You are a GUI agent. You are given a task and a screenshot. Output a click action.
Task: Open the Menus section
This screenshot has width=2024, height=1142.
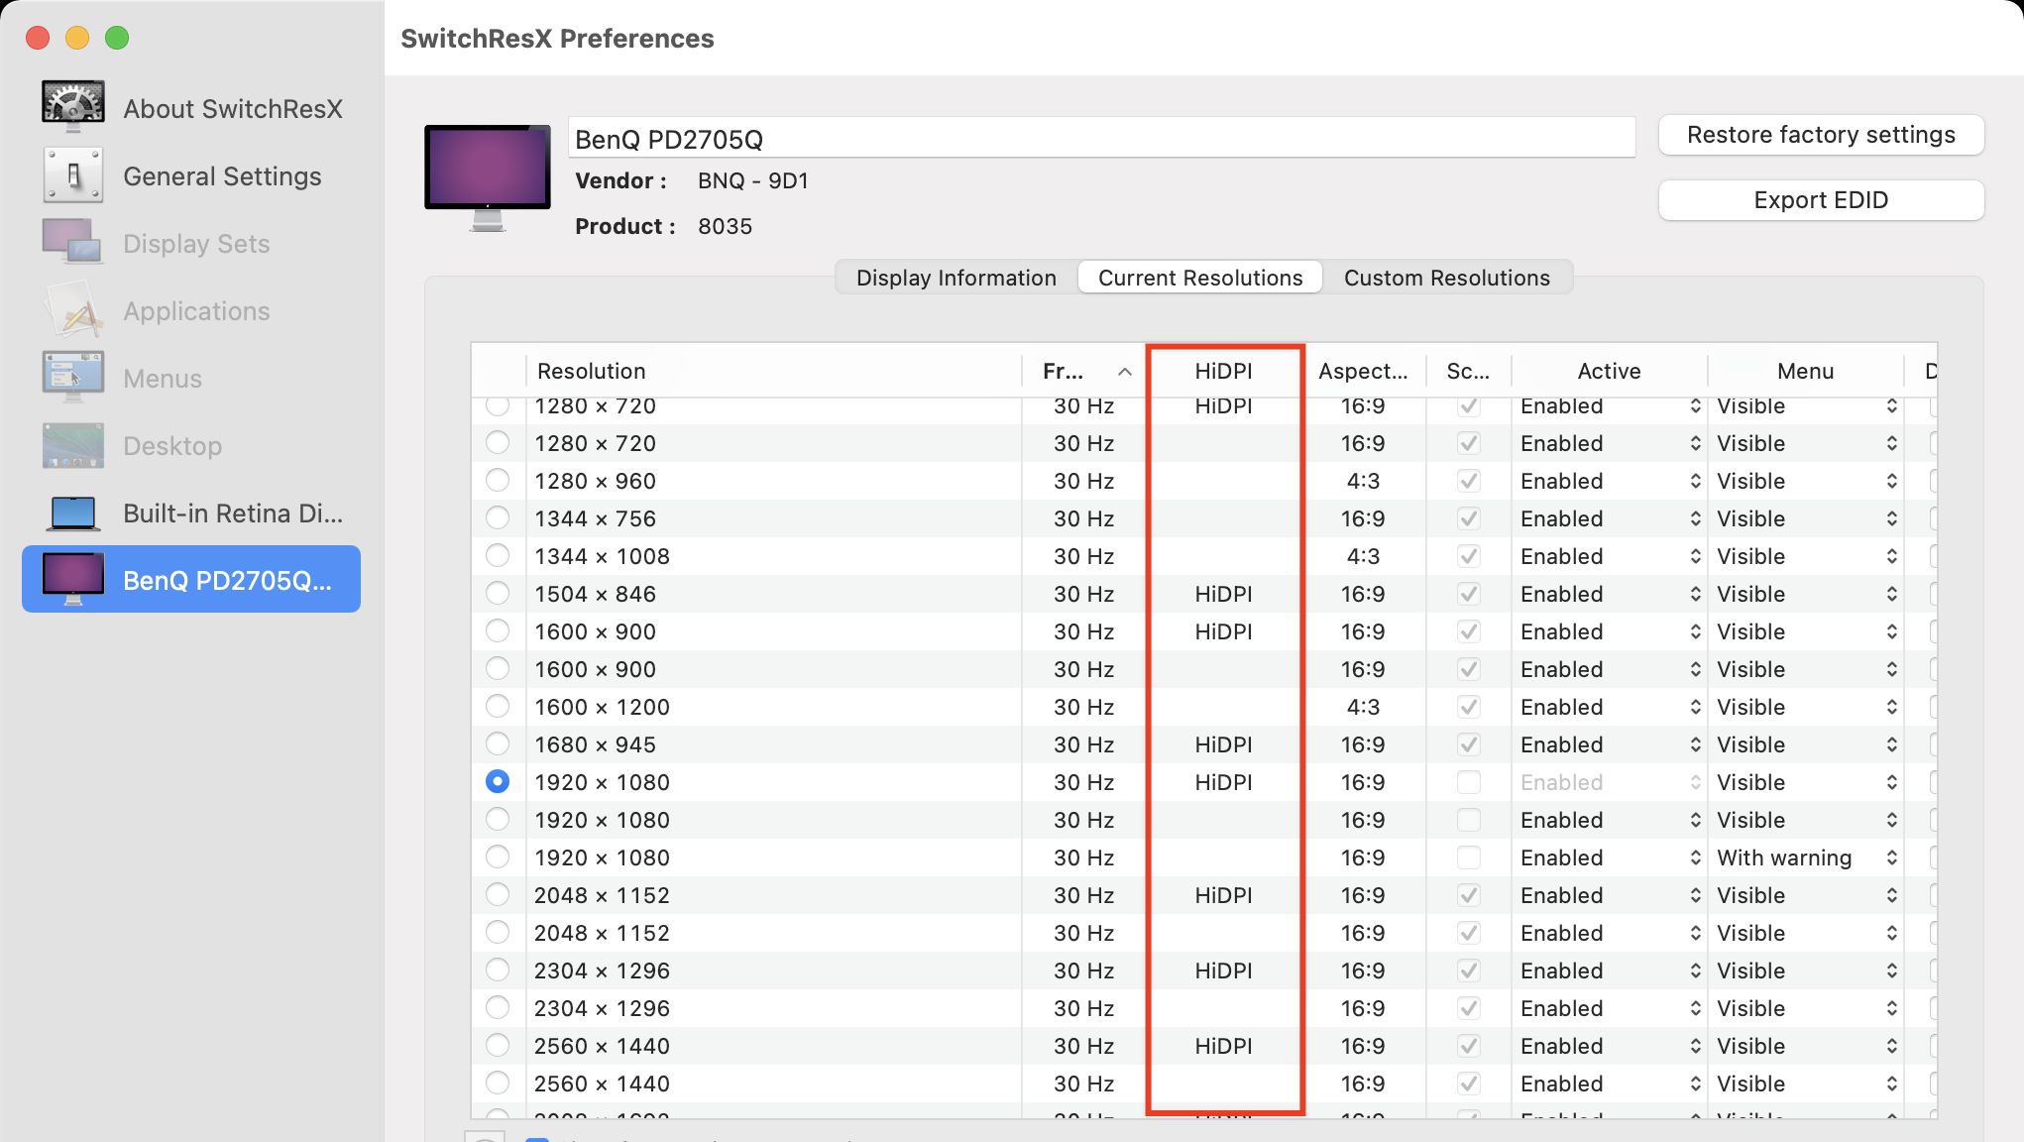pos(162,378)
